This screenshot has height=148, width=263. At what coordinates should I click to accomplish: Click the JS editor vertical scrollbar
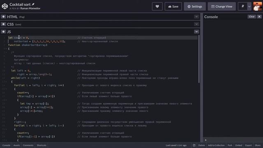point(199,59)
